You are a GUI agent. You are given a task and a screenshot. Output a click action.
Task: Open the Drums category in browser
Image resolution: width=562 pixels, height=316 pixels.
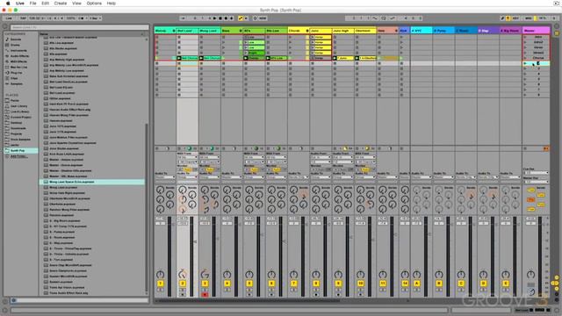[15, 45]
